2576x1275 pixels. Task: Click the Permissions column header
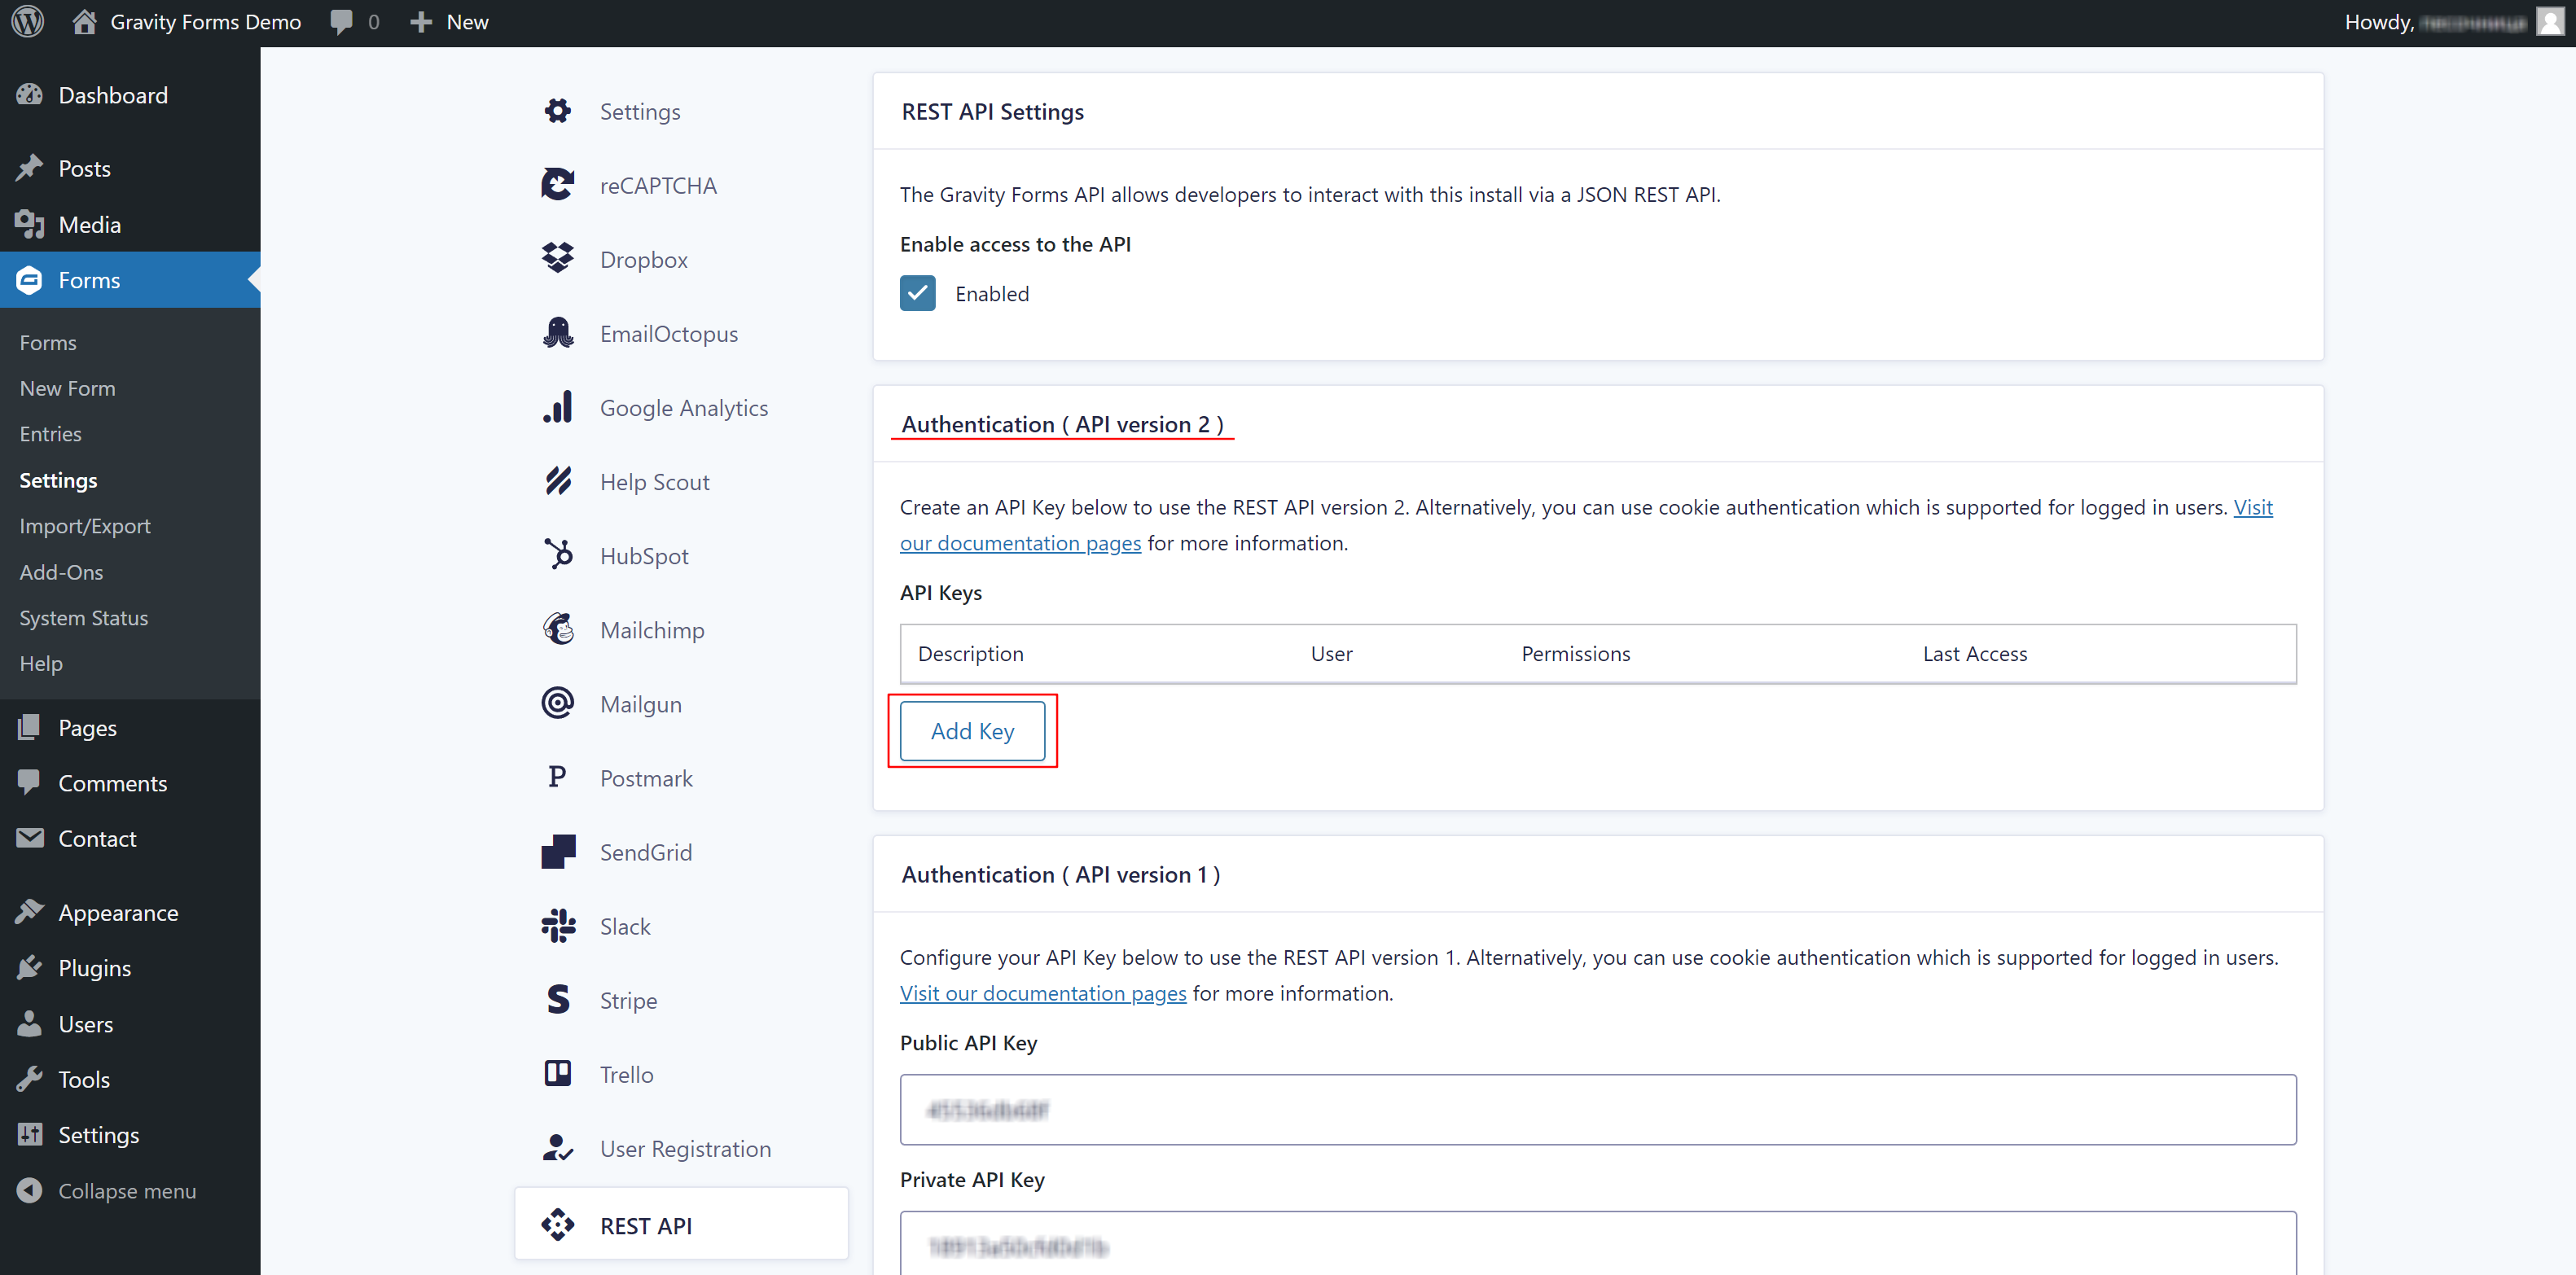pyautogui.click(x=1575, y=653)
